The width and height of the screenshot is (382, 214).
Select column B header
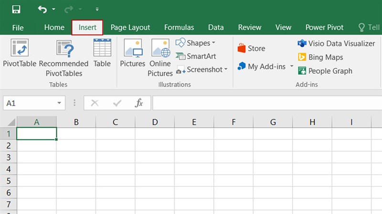tap(76, 122)
